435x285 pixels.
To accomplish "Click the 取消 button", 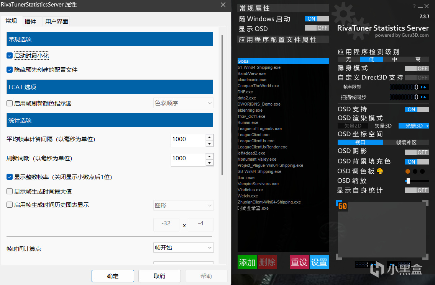I will click(x=159, y=276).
